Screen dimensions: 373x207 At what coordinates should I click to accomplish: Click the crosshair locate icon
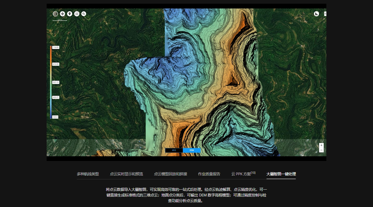62,14
